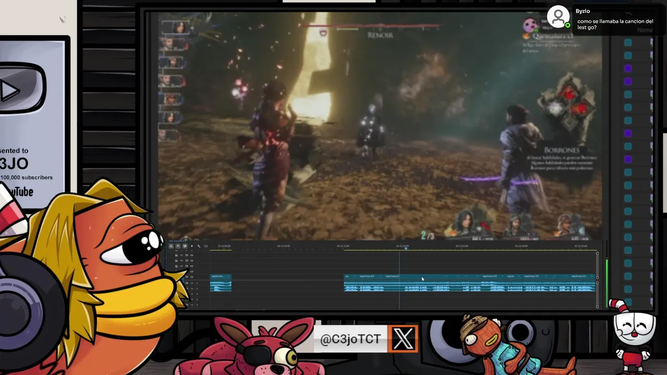
Task: Select track target label V3
Action: coord(181,266)
